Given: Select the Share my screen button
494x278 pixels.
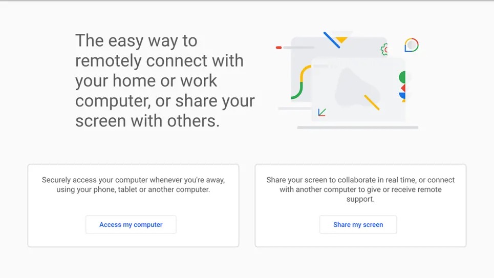Looking at the screenshot, I should point(358,224).
